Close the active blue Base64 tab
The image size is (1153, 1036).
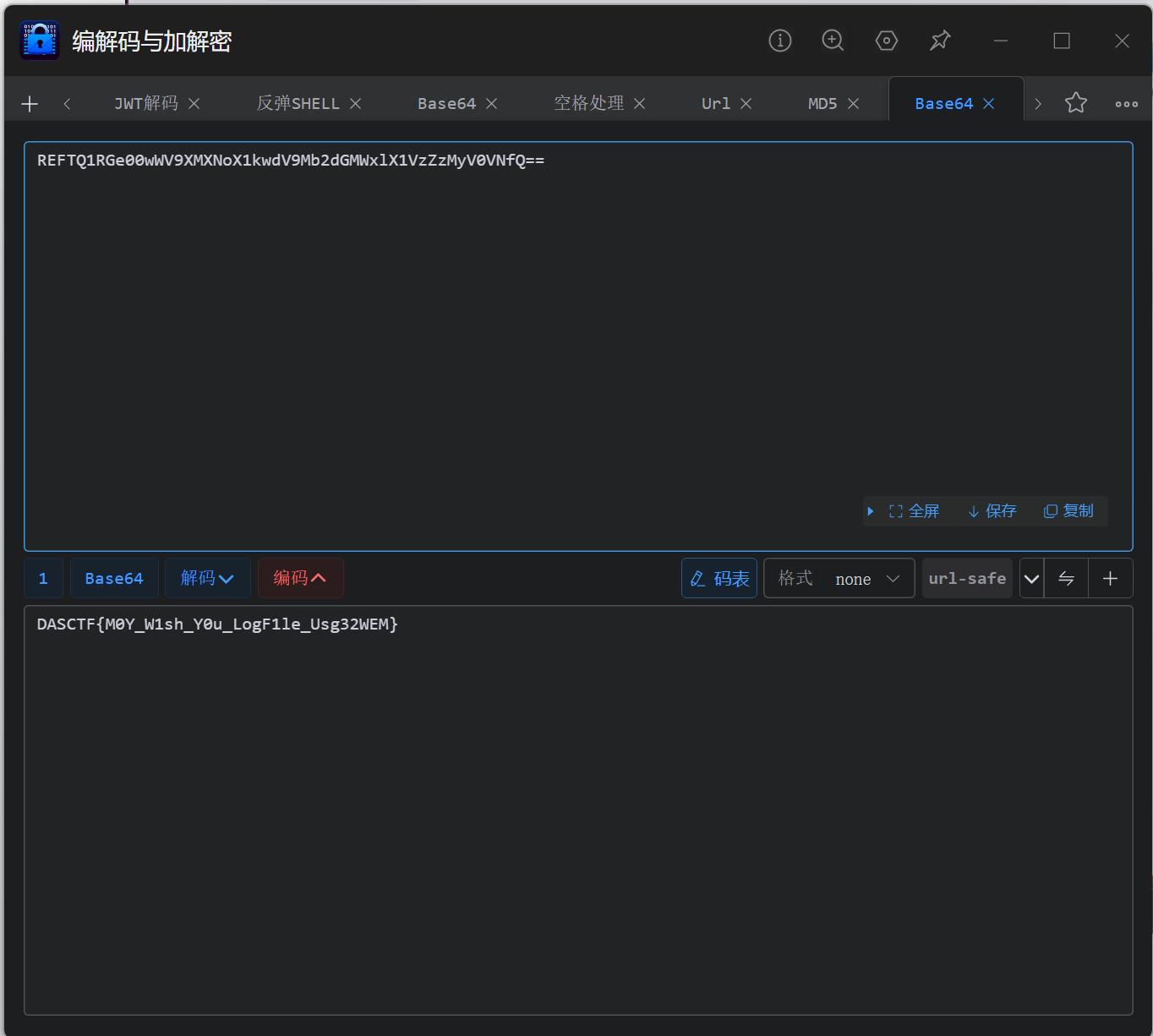(x=988, y=103)
